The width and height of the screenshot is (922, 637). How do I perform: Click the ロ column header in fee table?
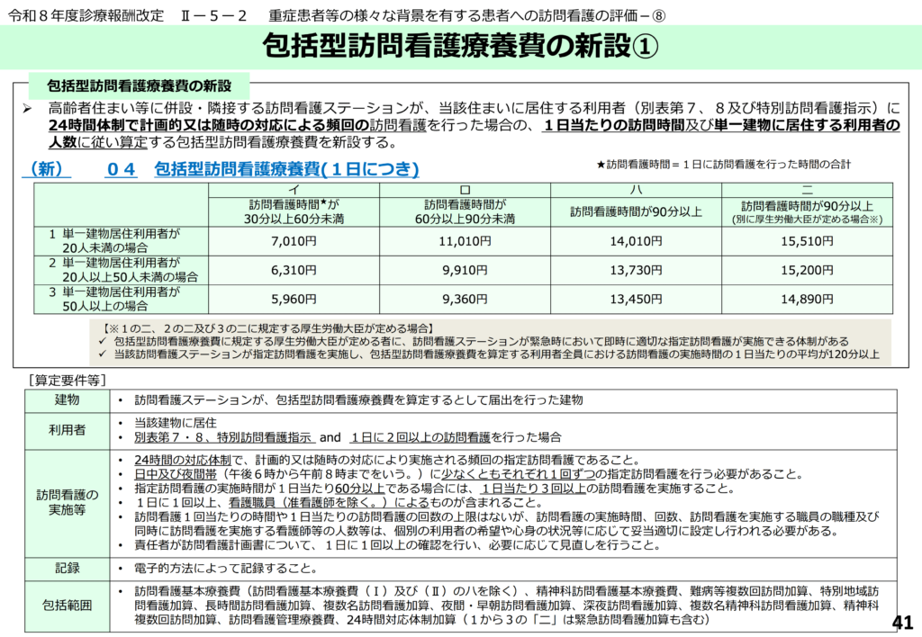(465, 190)
